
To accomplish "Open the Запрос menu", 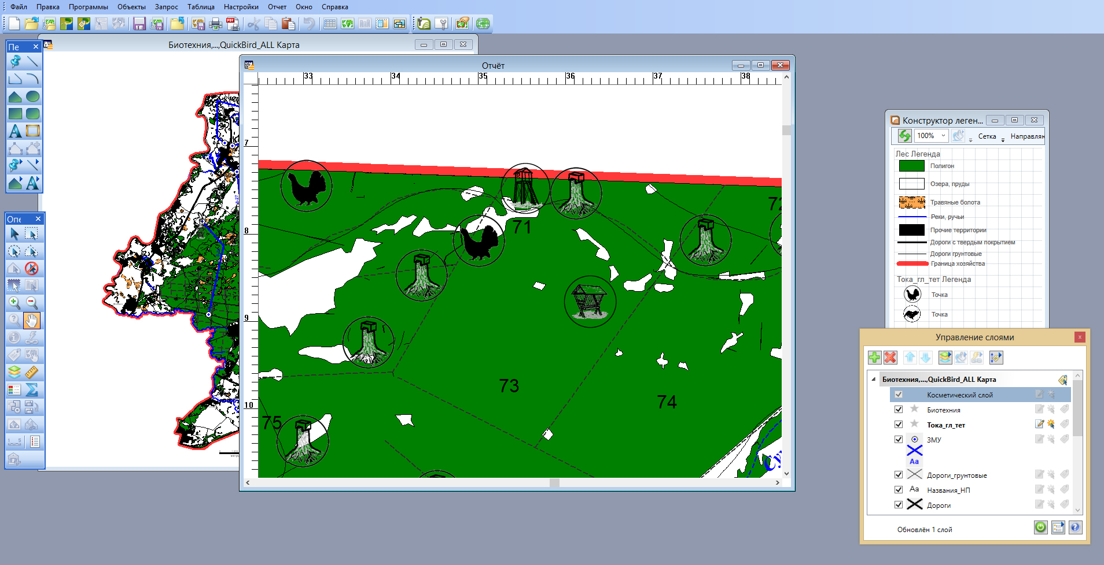I will pos(167,7).
